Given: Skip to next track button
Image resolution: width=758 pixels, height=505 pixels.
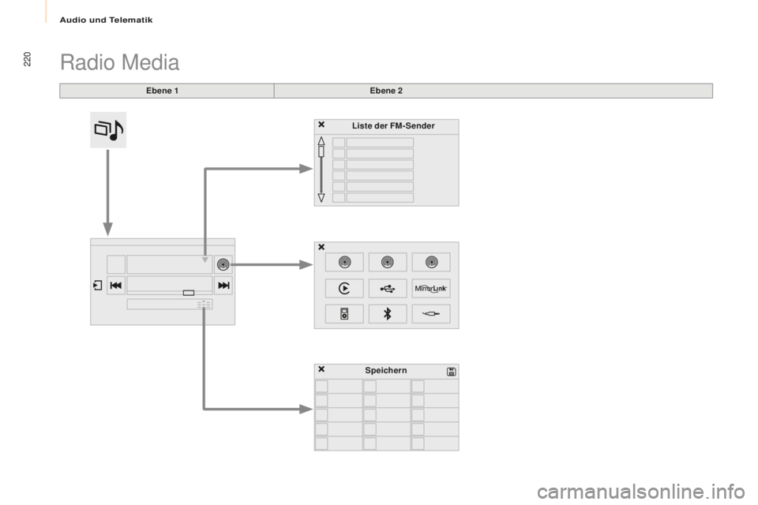Looking at the screenshot, I should [223, 285].
